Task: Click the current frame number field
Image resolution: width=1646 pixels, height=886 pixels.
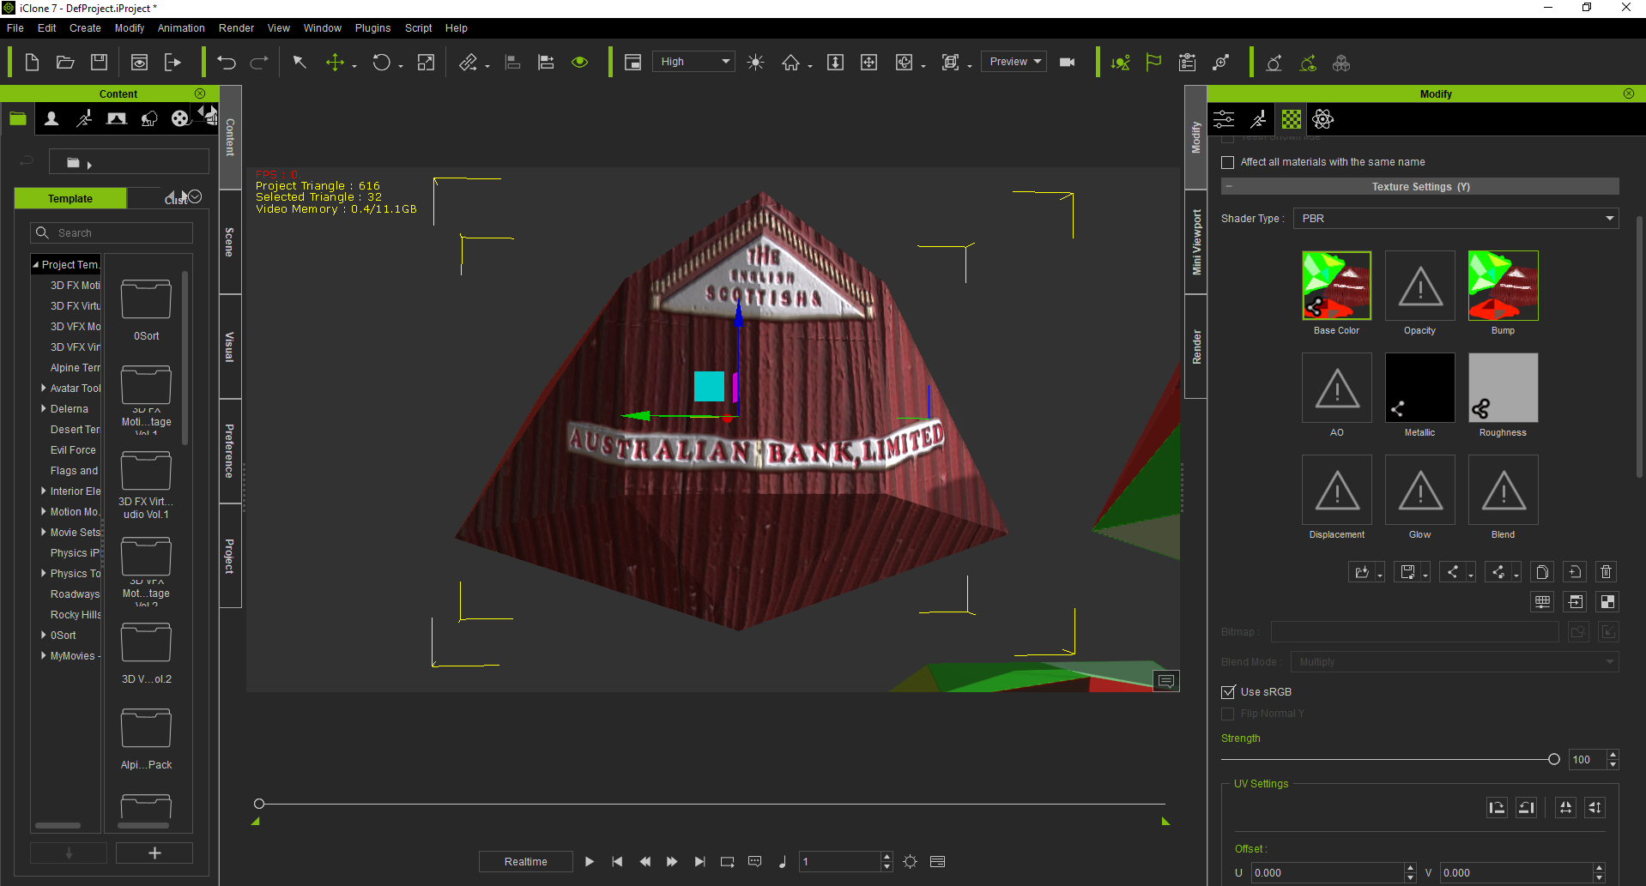Action: tap(840, 862)
